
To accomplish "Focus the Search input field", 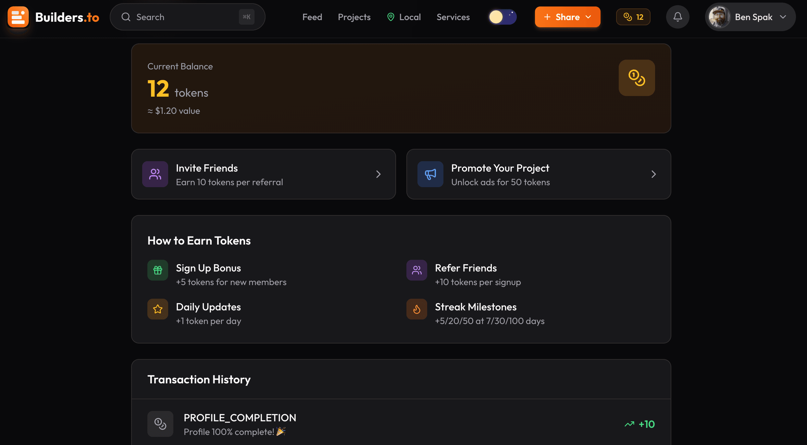I will (182, 17).
